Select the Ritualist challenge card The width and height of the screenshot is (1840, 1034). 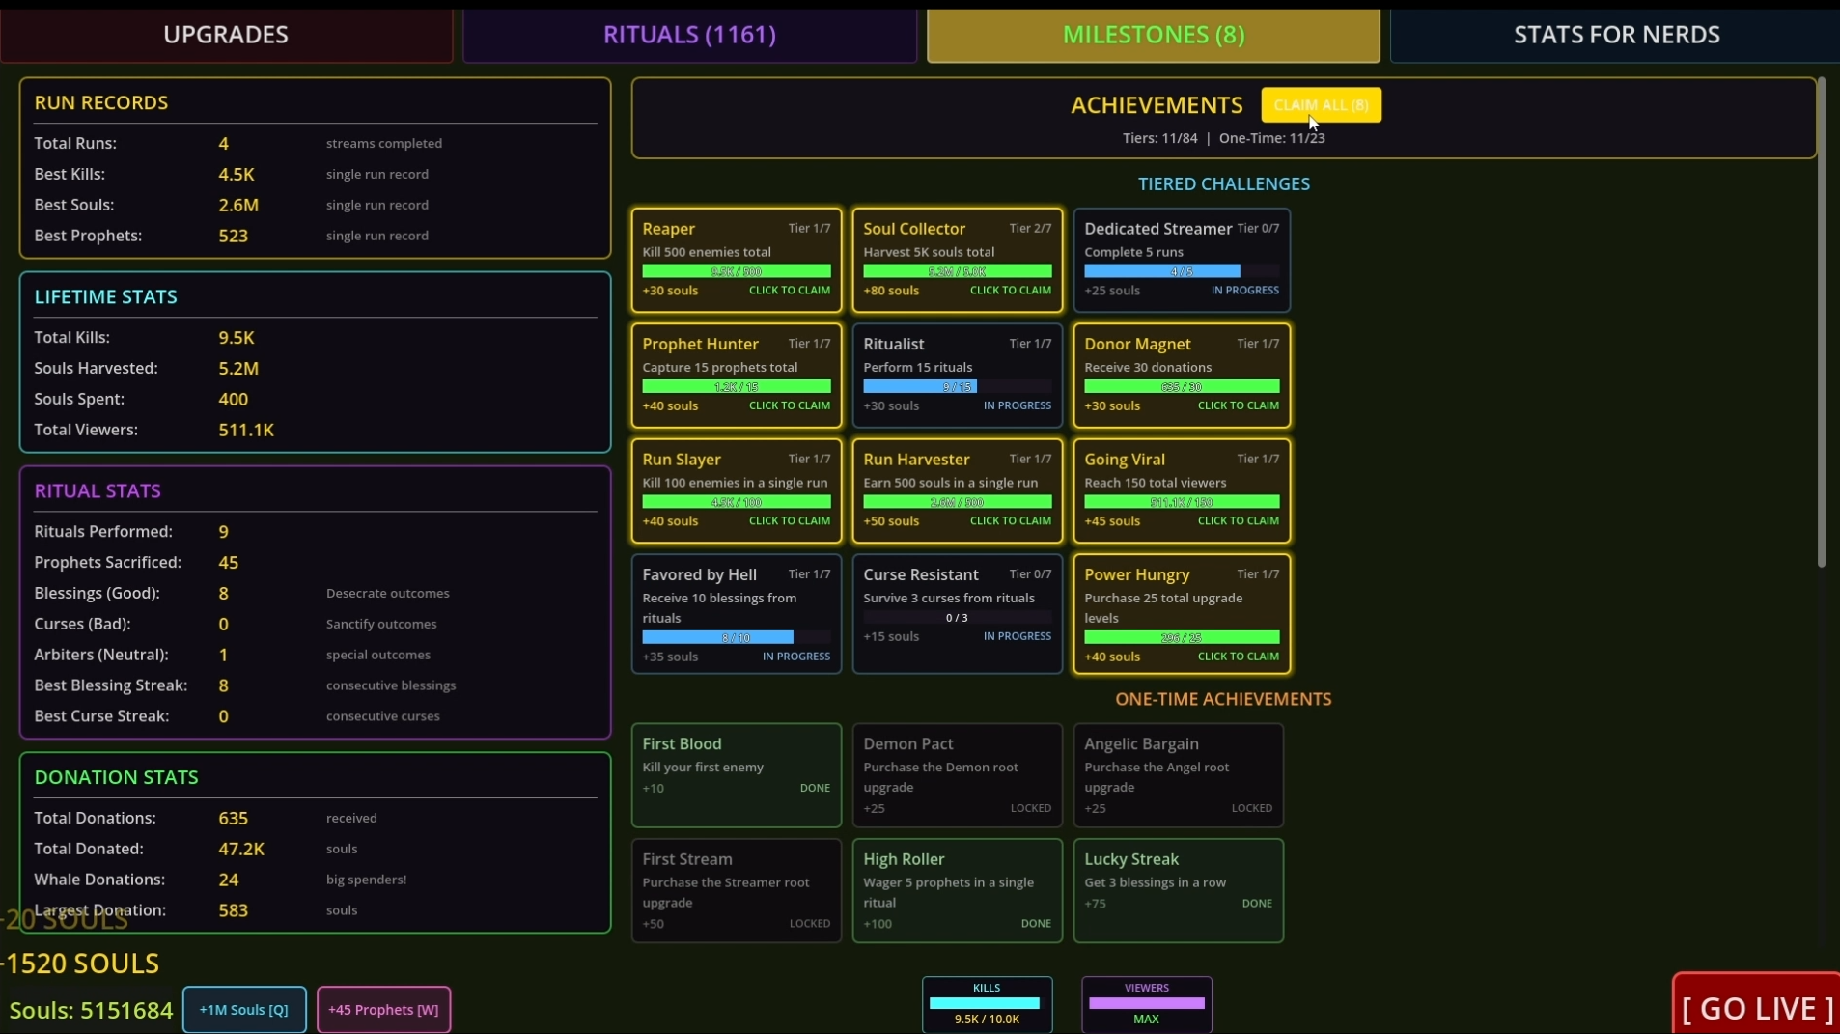click(x=958, y=376)
